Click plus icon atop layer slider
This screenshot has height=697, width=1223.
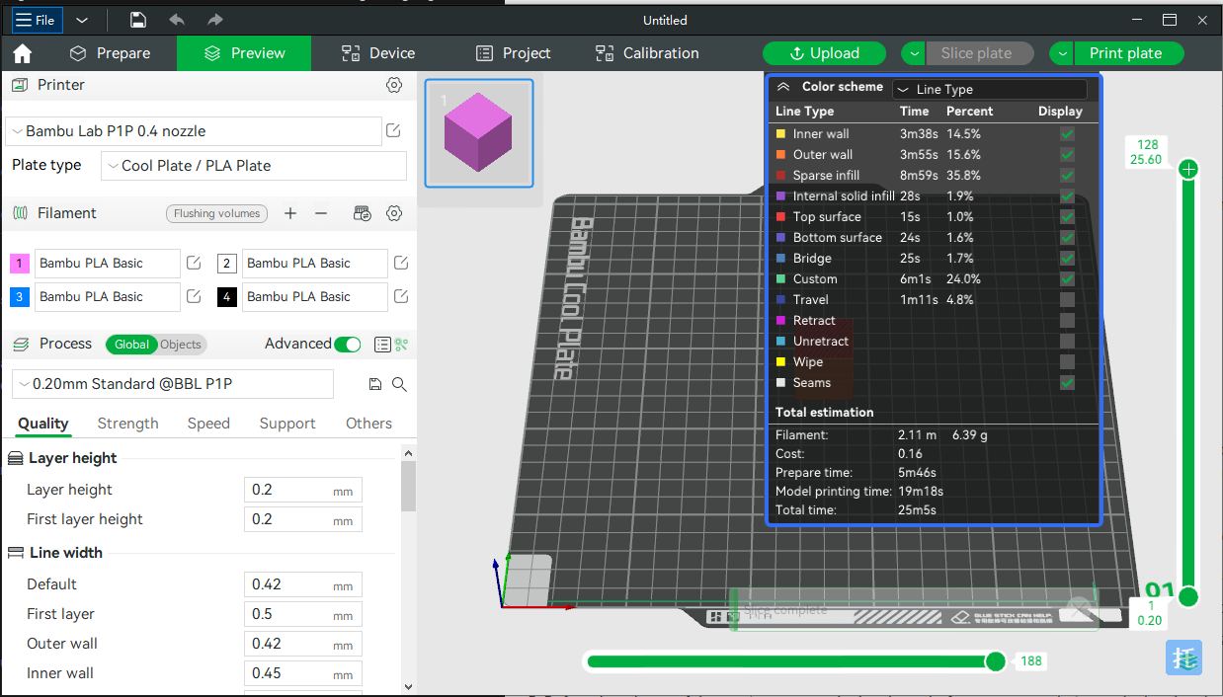pos(1188,170)
